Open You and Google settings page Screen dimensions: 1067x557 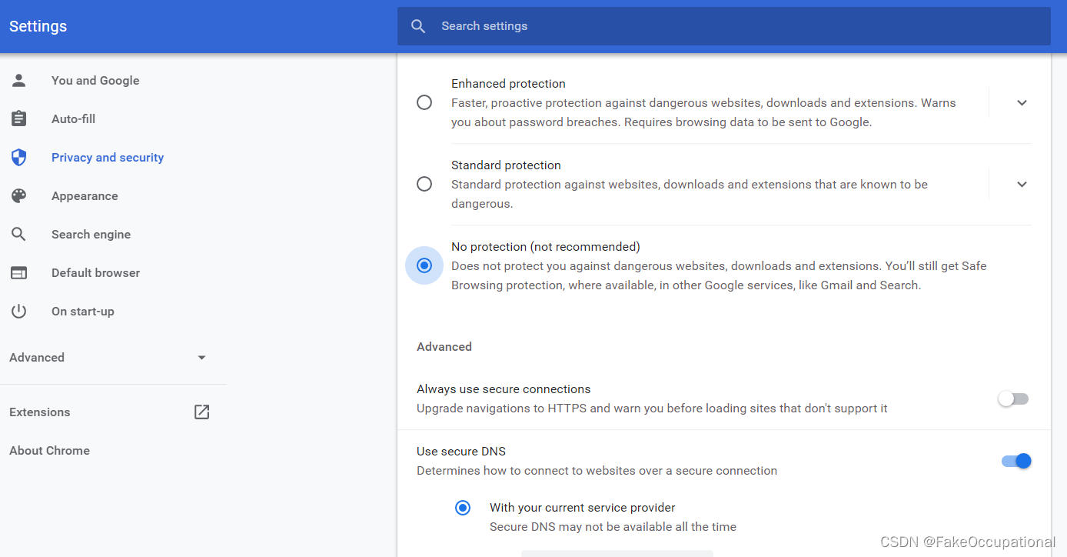(95, 80)
